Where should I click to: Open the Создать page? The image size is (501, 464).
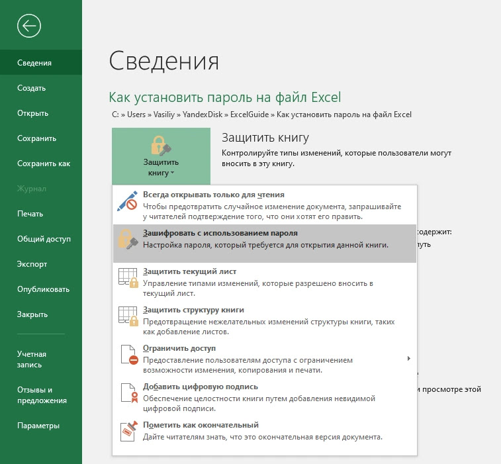[x=41, y=88]
